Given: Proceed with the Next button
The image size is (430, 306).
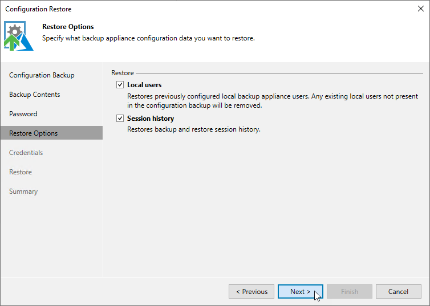Looking at the screenshot, I should coord(301,292).
